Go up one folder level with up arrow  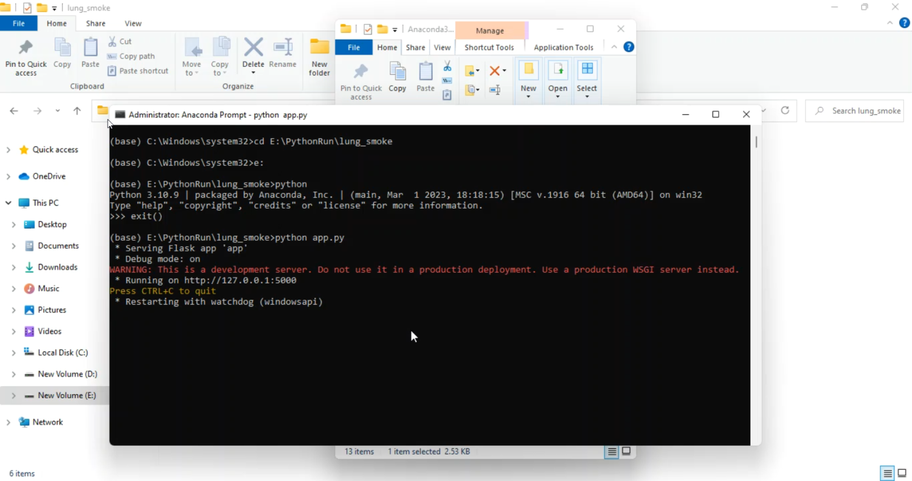tap(77, 111)
